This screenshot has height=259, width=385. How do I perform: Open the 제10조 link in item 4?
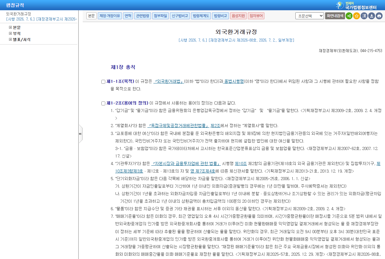241,164
